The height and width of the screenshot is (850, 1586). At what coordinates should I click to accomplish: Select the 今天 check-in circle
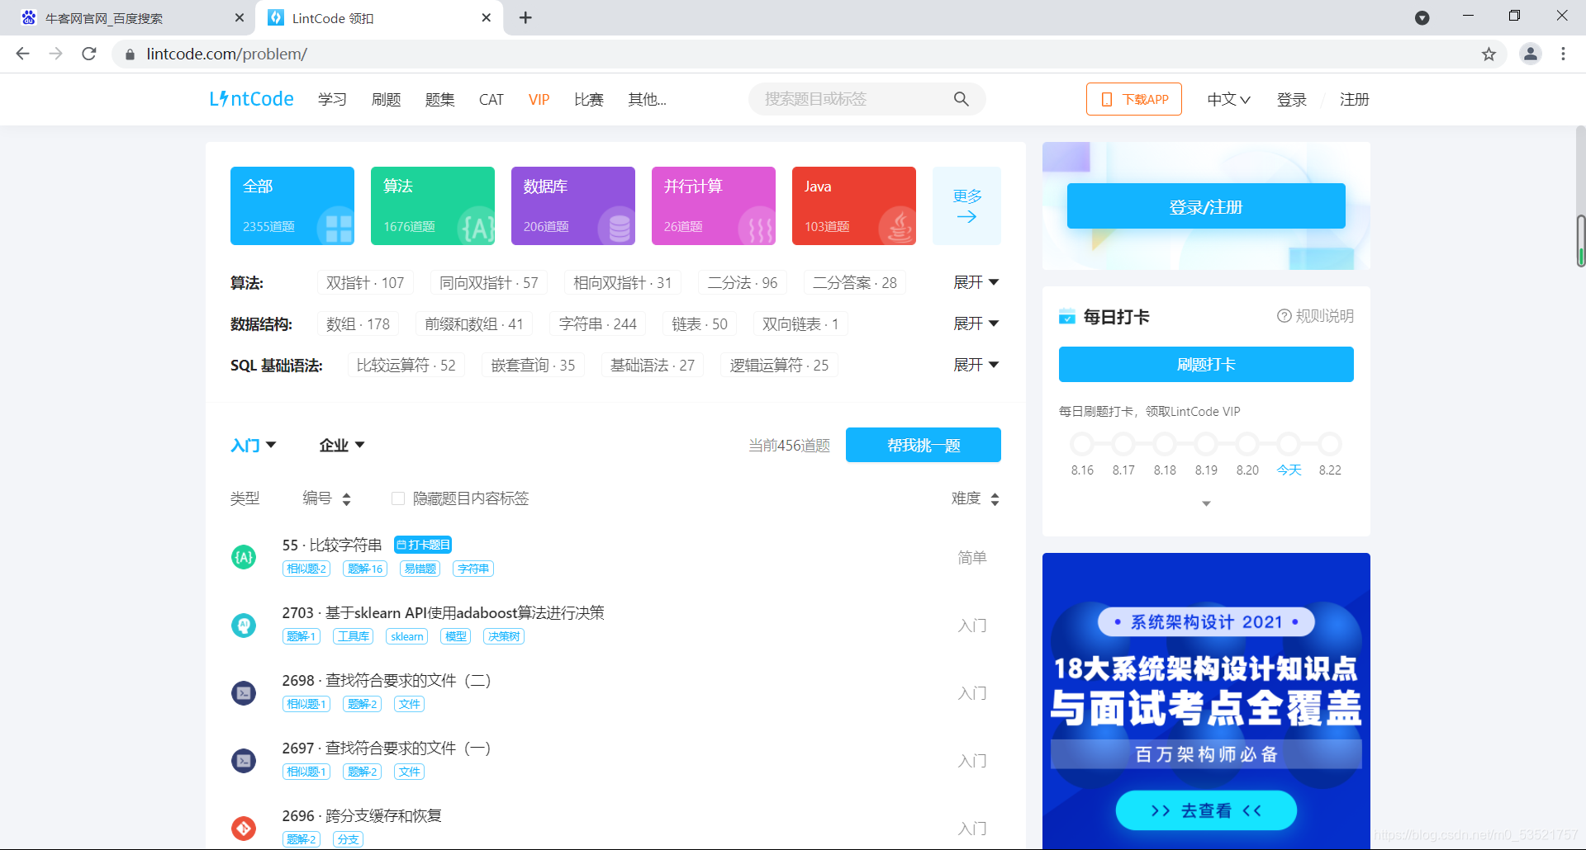pyautogui.click(x=1289, y=444)
